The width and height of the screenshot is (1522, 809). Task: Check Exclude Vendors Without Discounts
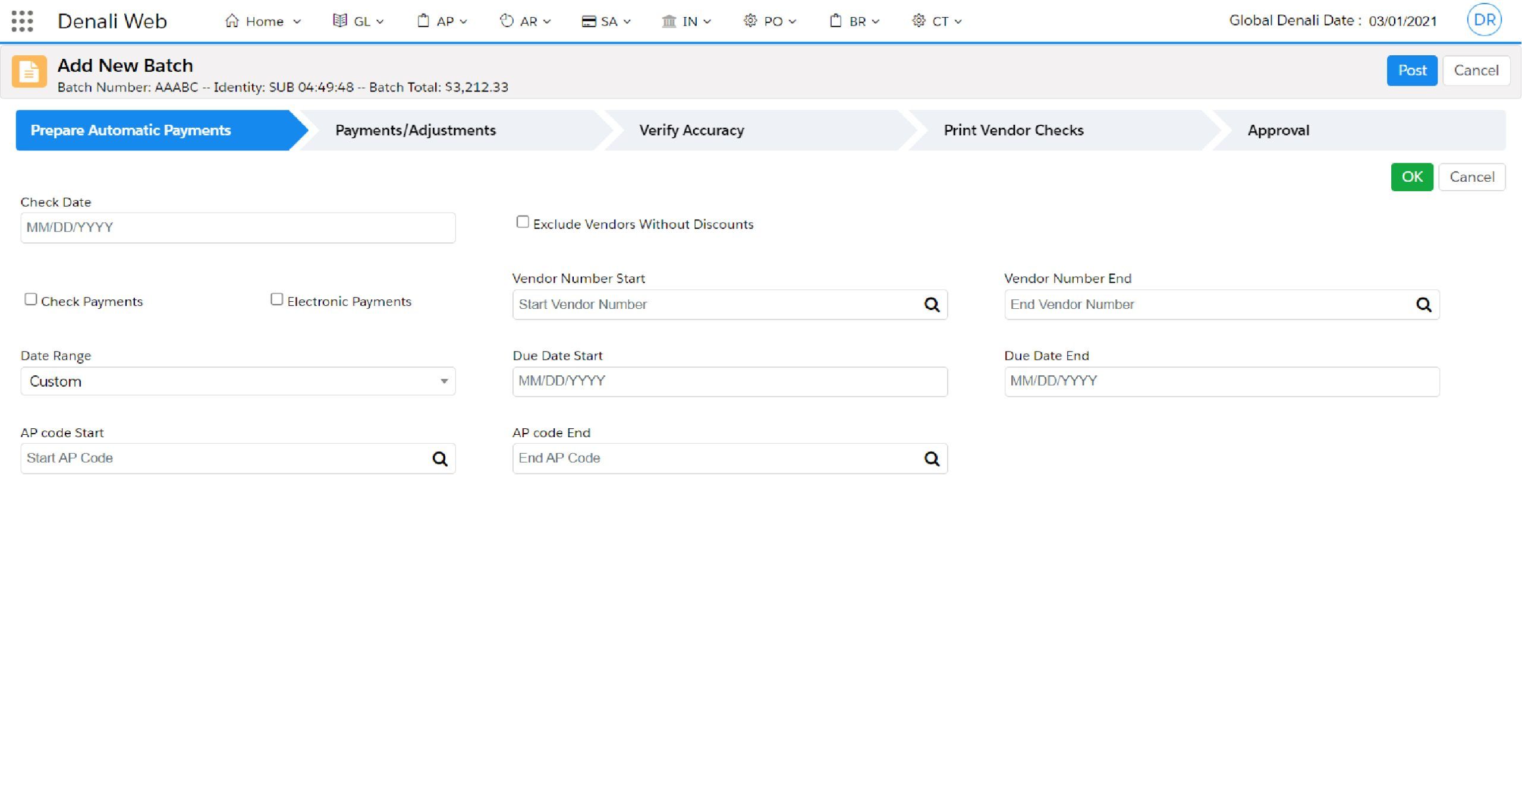click(x=523, y=222)
